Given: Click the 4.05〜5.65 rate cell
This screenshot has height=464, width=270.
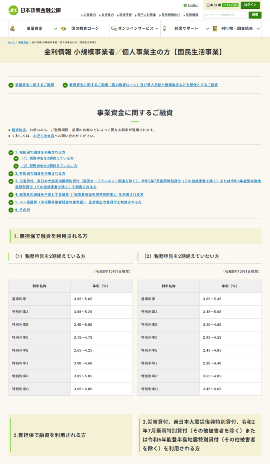Looking at the screenshot, I should pyautogui.click(x=101, y=299).
